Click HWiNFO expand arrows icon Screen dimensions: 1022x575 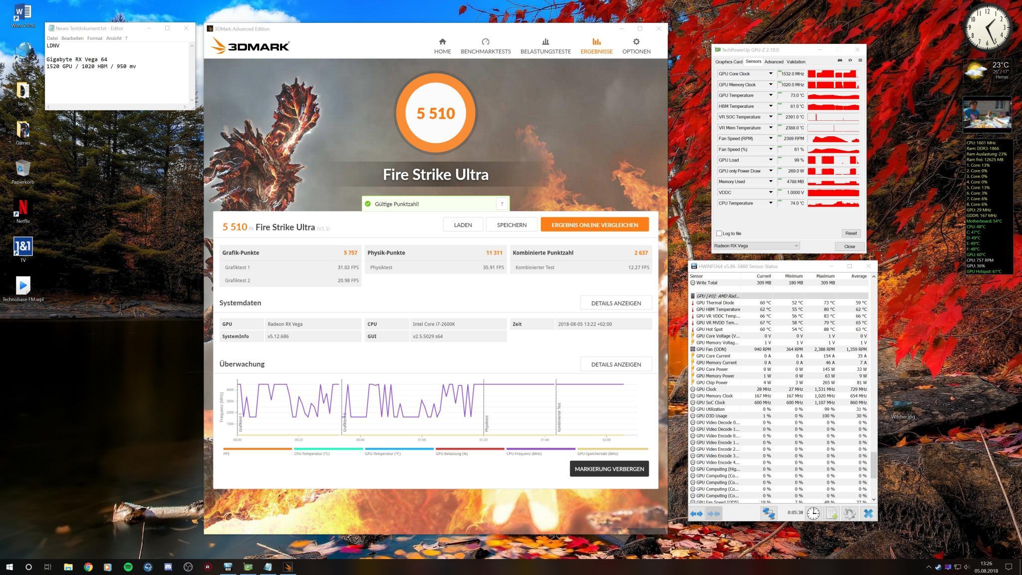(x=696, y=513)
